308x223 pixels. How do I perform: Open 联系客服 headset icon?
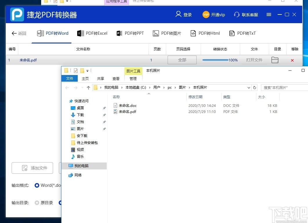pyautogui.click(x=237, y=14)
